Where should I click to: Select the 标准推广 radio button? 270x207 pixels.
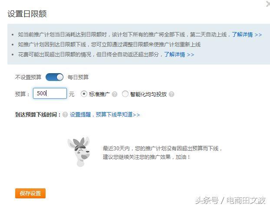[84, 94]
